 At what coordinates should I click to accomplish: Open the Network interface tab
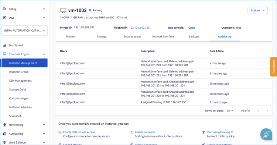[x=163, y=36]
